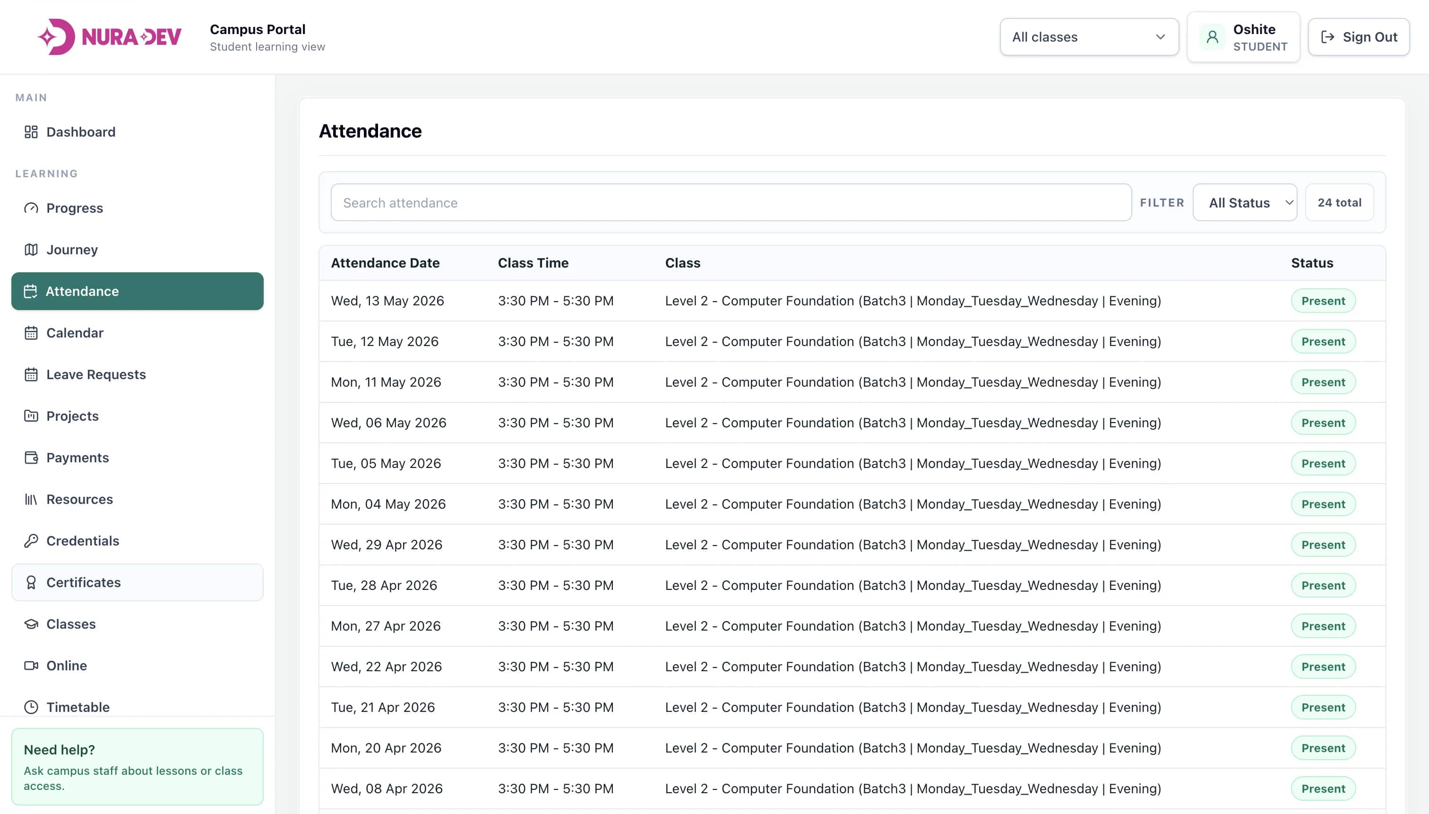
Task: Open the Online sidebar item
Action: point(138,666)
